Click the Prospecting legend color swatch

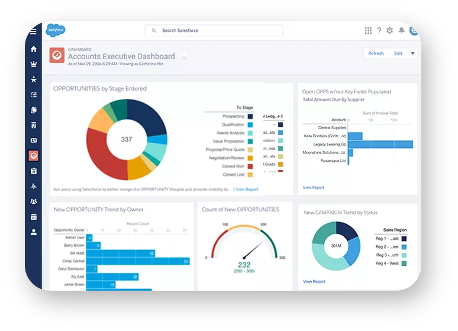(250, 117)
